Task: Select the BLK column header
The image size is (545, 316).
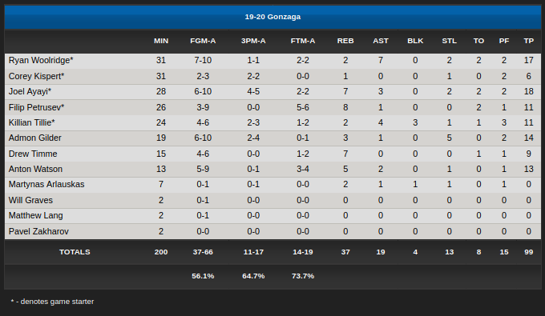Action: point(415,41)
